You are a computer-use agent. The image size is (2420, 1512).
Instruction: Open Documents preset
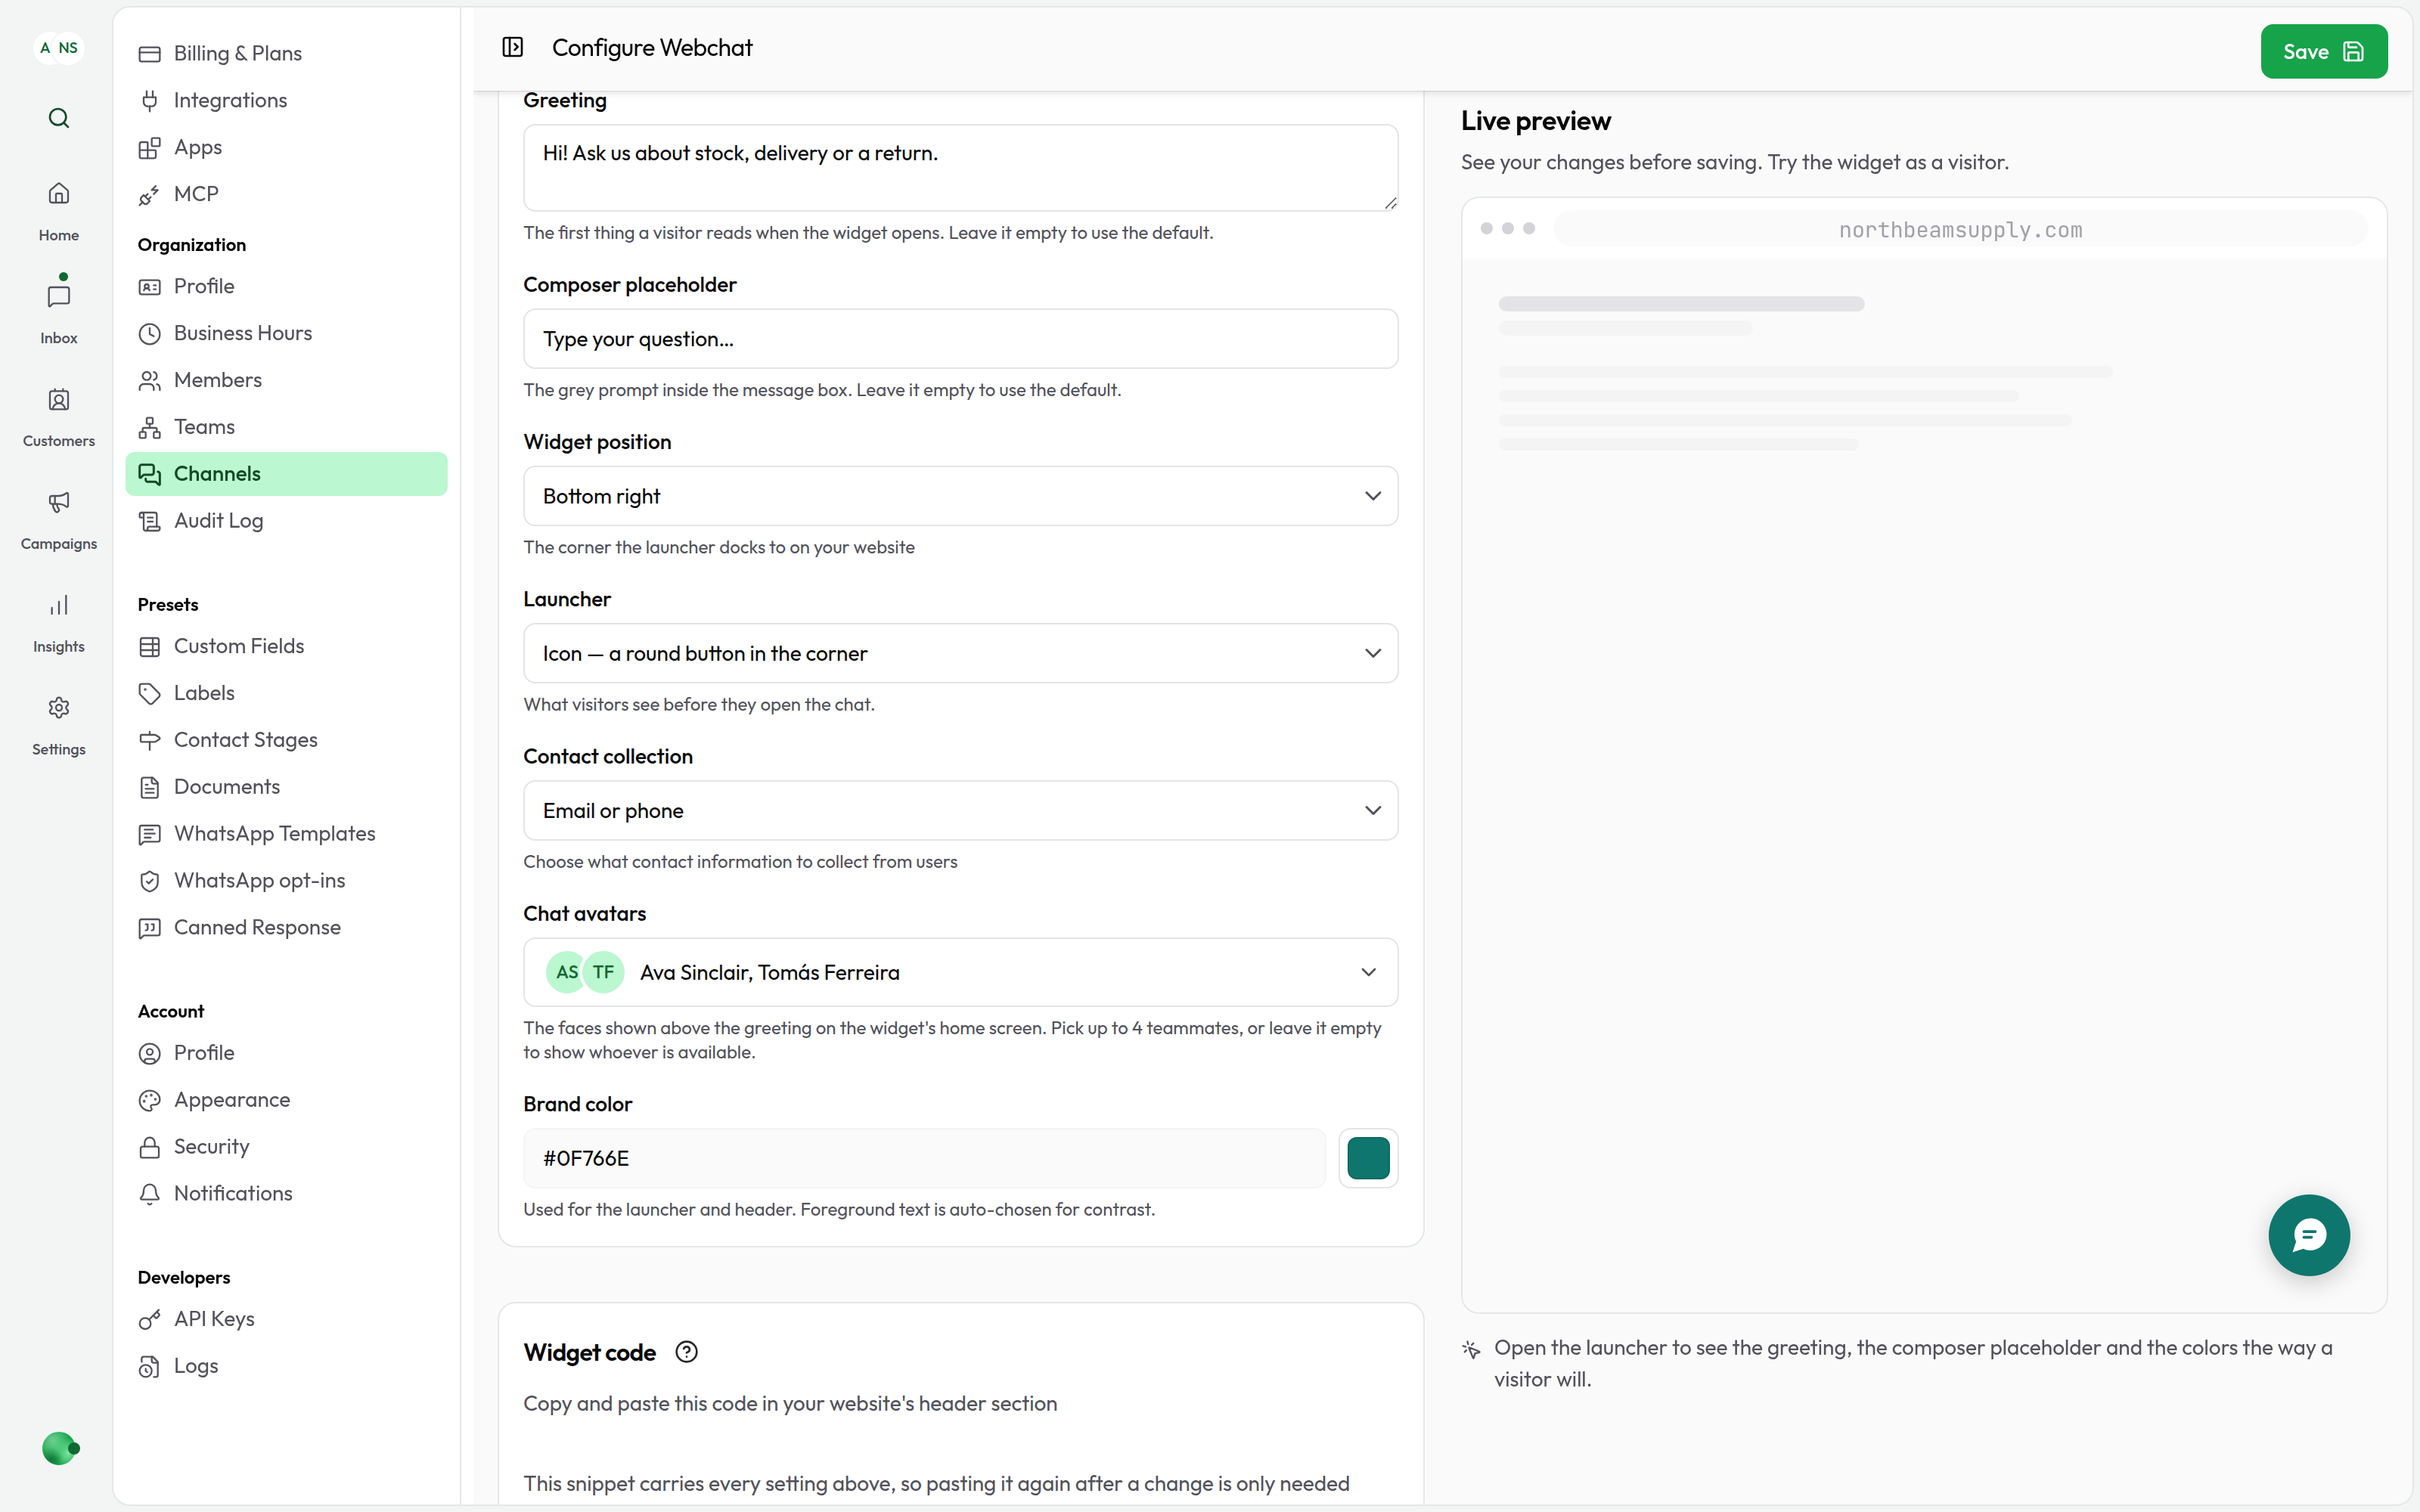point(286,787)
